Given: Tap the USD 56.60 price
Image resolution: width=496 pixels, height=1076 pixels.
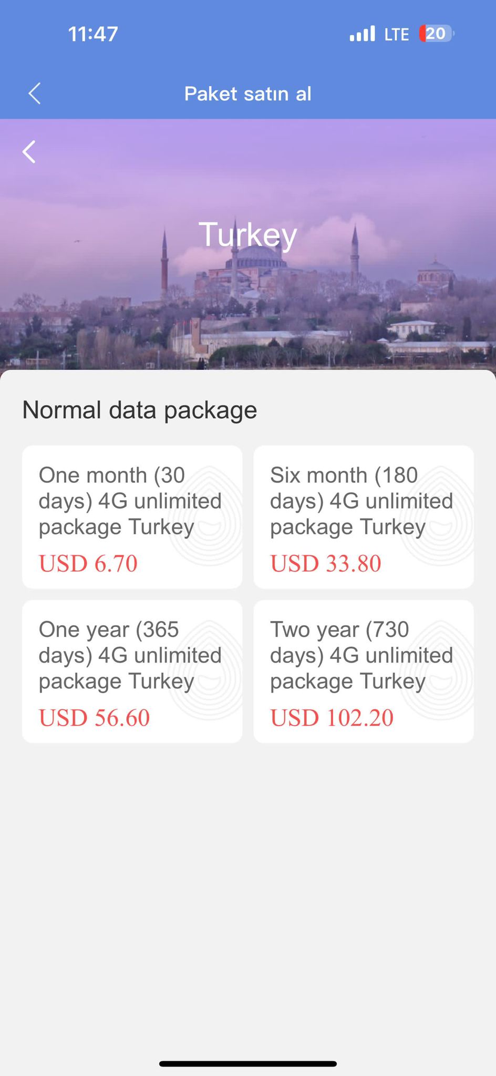Looking at the screenshot, I should 95,718.
